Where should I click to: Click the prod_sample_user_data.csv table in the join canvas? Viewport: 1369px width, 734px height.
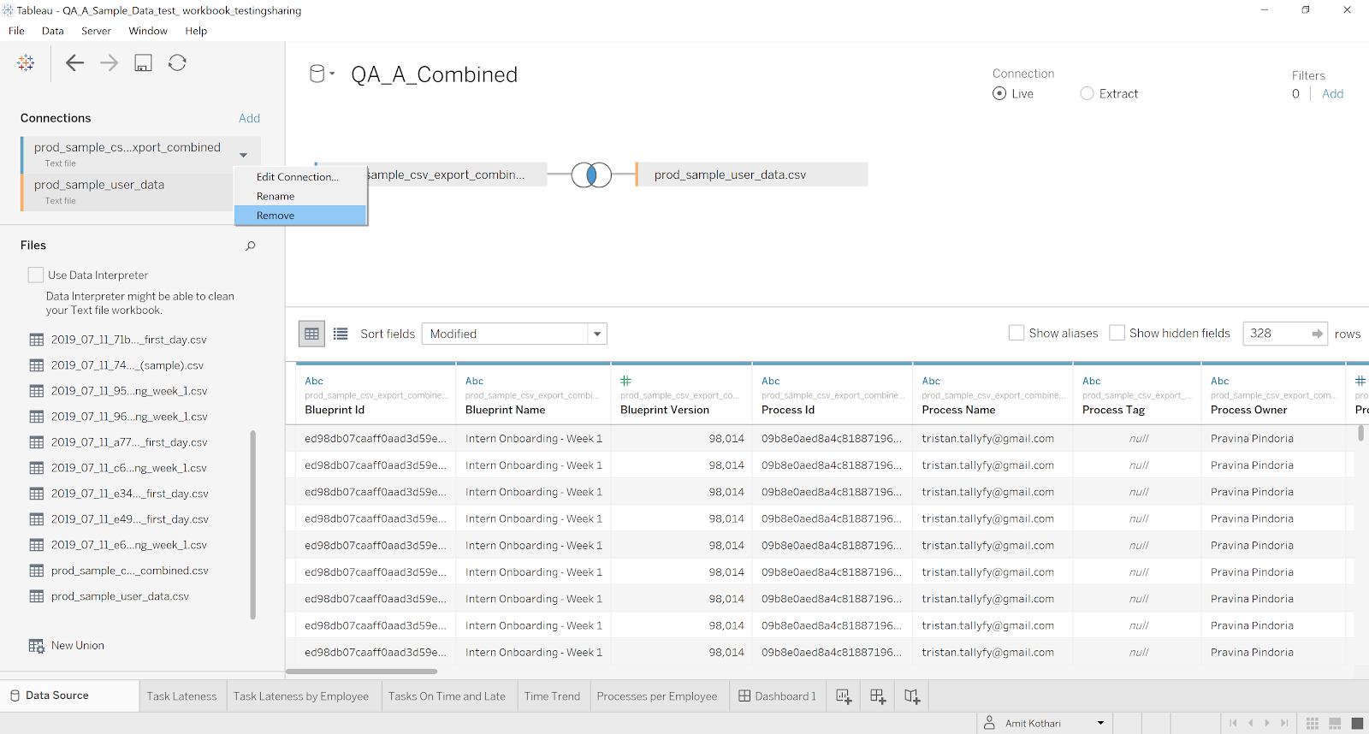[x=752, y=175]
